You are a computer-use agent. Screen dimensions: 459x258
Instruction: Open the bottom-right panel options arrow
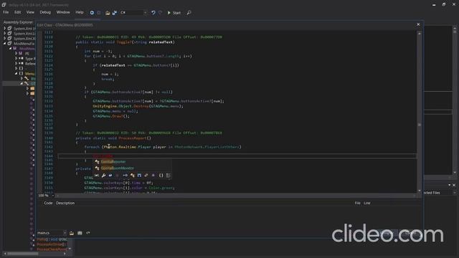450,185
